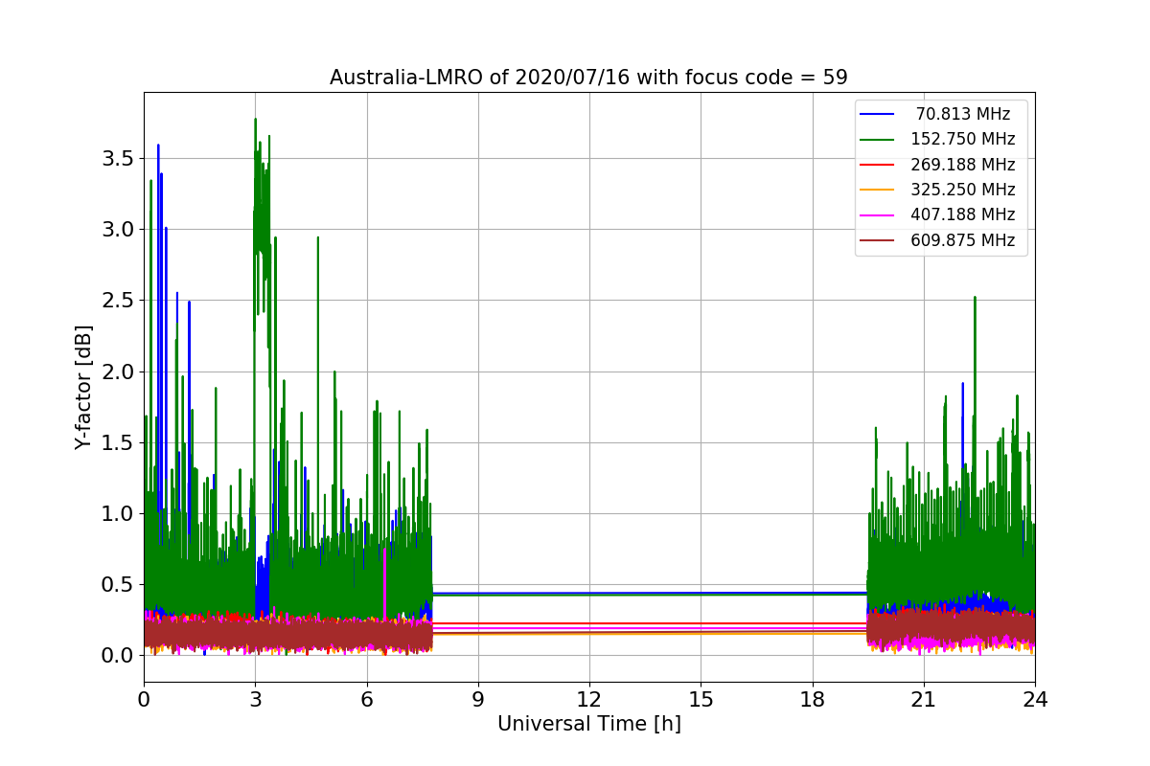The width and height of the screenshot is (1150, 766).
Task: Click y-axis tick label 1.5
Action: (117, 443)
